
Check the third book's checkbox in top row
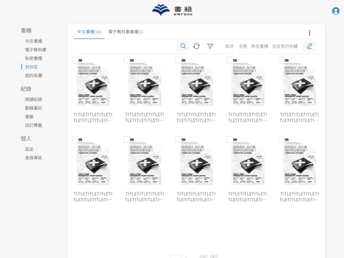click(x=178, y=60)
